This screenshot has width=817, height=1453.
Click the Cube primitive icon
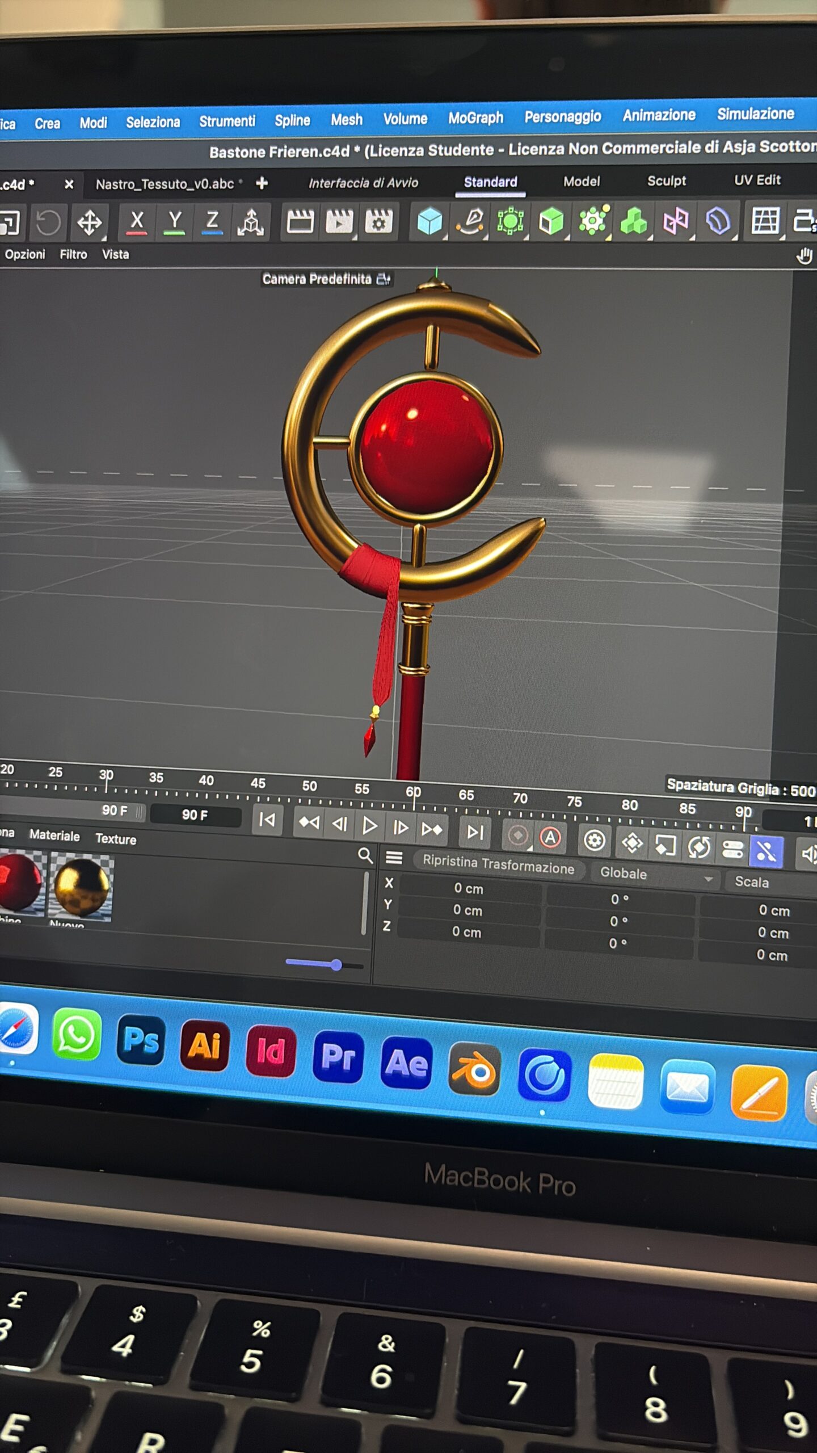point(429,221)
